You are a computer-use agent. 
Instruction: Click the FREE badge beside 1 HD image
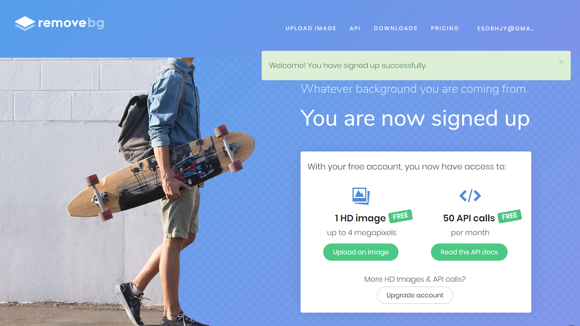click(x=401, y=216)
